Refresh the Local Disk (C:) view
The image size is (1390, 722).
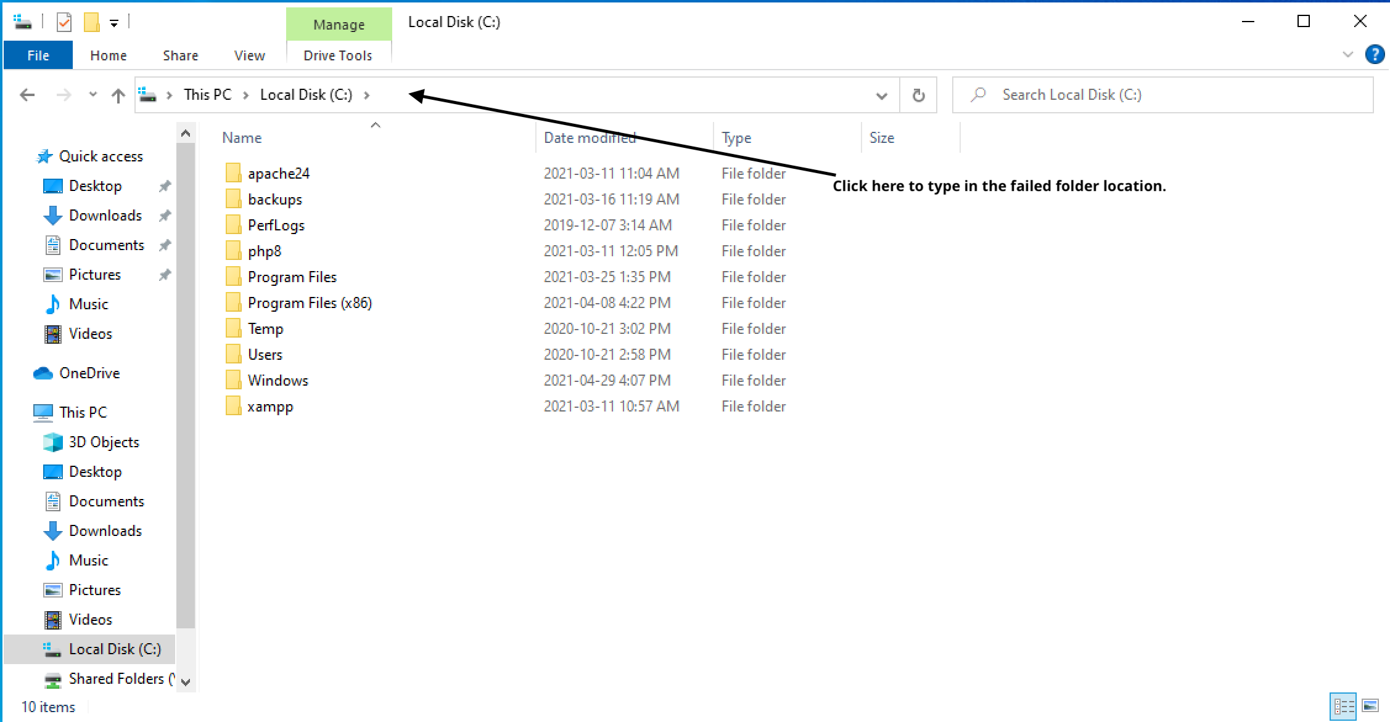[918, 95]
